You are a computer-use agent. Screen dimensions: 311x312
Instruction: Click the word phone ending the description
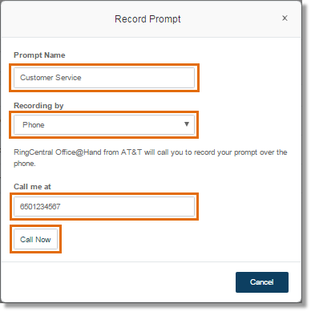(25, 164)
